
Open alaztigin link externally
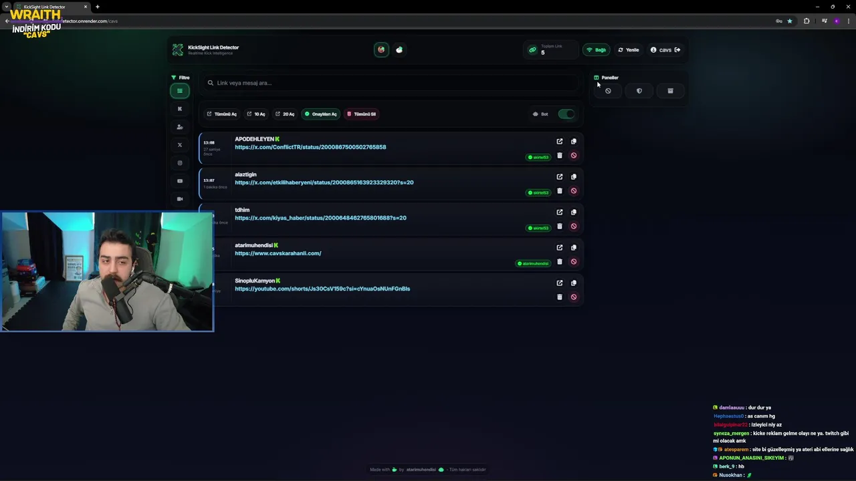click(560, 177)
